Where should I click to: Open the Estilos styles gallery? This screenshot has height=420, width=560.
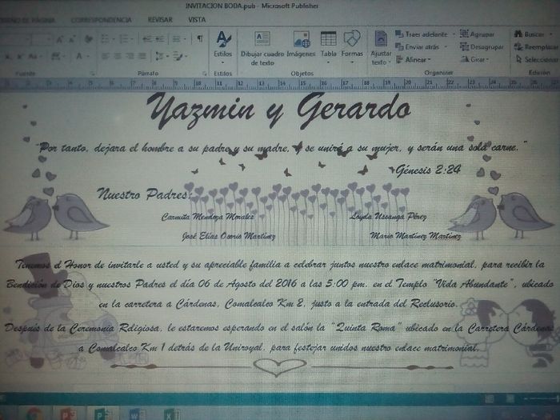click(x=223, y=48)
